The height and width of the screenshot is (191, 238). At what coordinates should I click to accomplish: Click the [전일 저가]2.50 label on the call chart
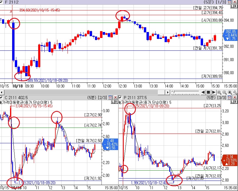(x=89, y=141)
